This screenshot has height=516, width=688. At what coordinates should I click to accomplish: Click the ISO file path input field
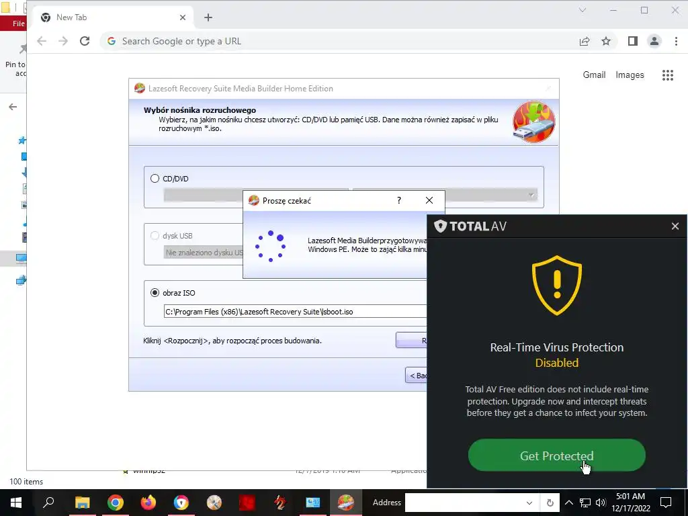[295, 312]
